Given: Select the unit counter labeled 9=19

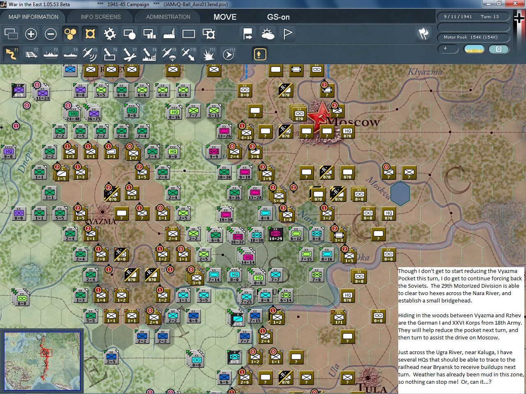Looking at the screenshot, I should (245, 172).
